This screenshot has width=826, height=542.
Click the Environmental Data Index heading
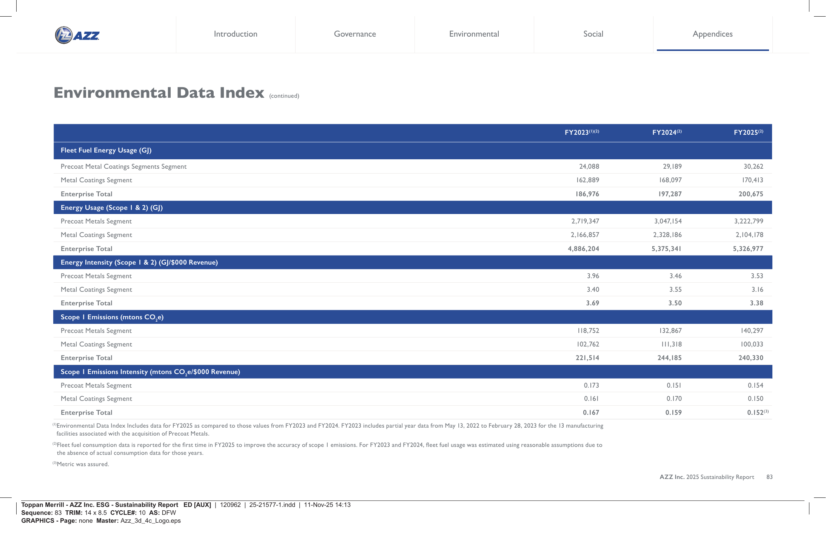click(159, 92)
